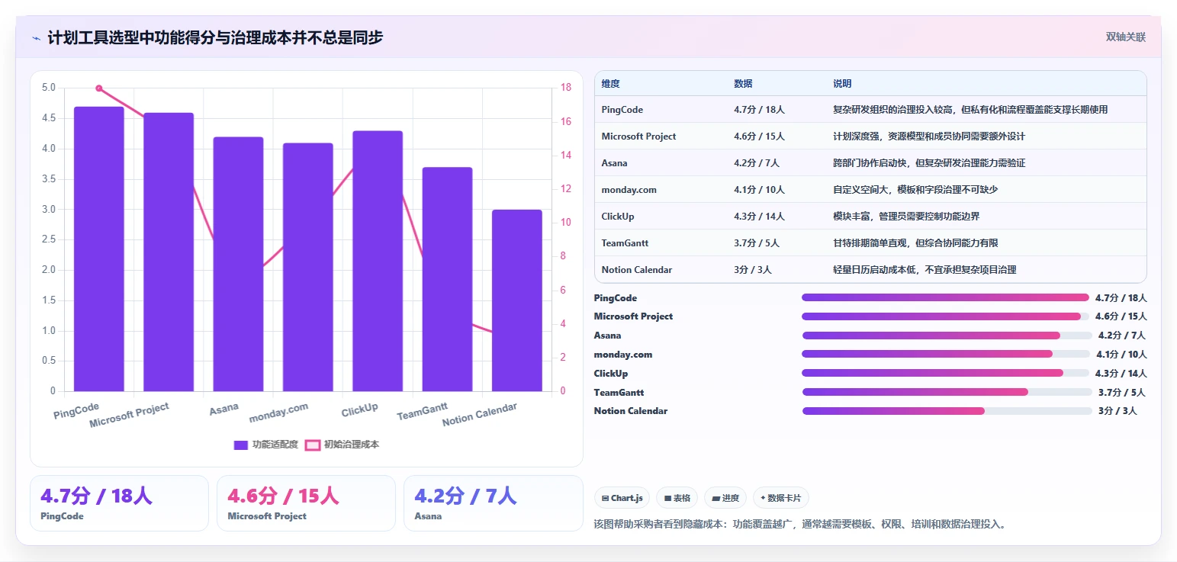This screenshot has height=562, width=1177.
Task: Select the ClickUp table row name
Action: [x=618, y=217]
